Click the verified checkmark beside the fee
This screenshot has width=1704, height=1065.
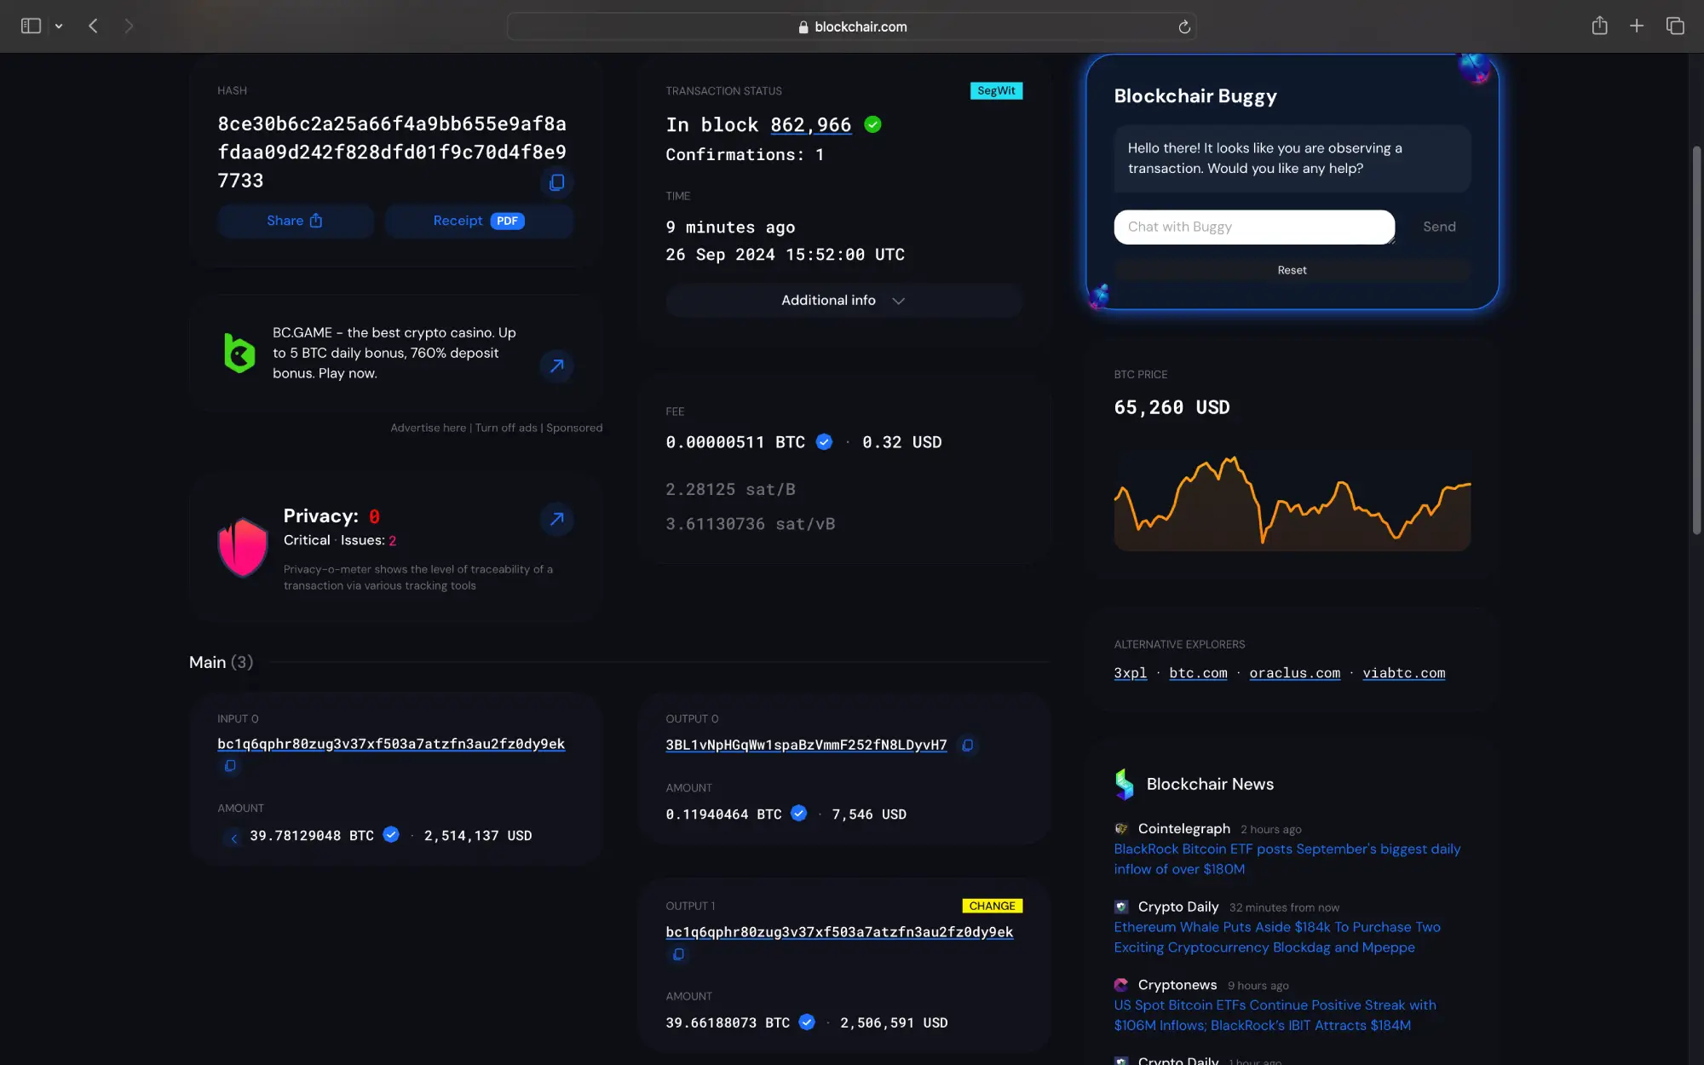(x=824, y=441)
